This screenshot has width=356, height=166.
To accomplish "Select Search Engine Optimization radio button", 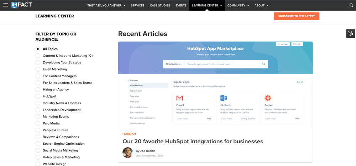I will click(38, 144).
